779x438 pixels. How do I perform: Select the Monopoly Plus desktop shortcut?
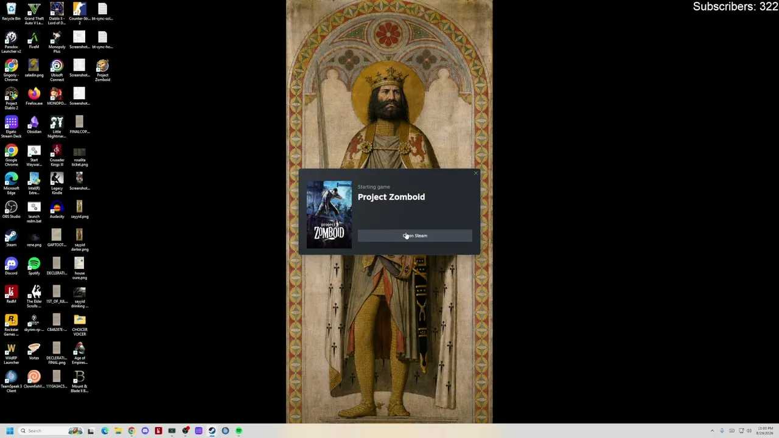coord(57,43)
